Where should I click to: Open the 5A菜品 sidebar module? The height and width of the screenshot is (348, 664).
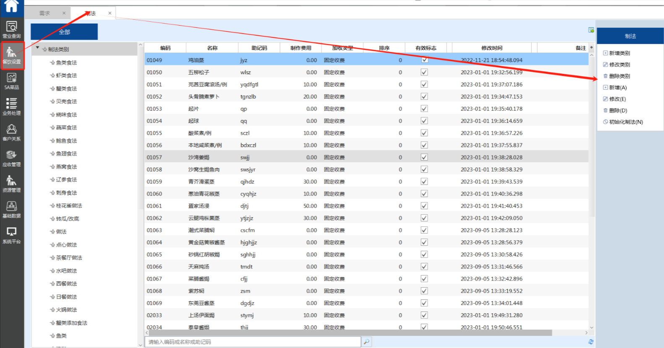tap(12, 81)
